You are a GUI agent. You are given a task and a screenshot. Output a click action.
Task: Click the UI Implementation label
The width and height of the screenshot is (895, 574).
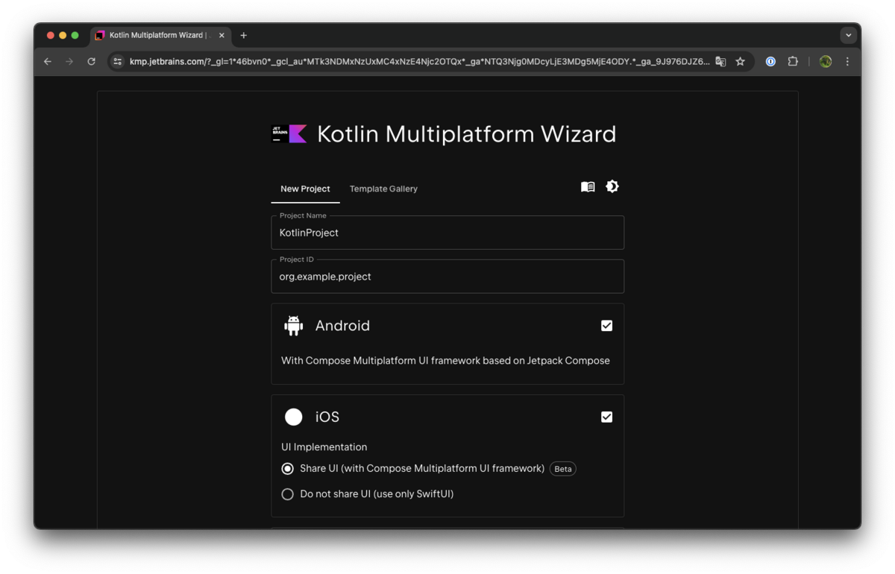pos(324,447)
